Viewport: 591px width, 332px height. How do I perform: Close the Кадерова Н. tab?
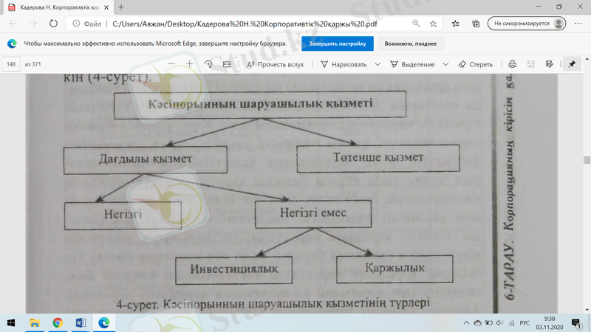pos(106,7)
